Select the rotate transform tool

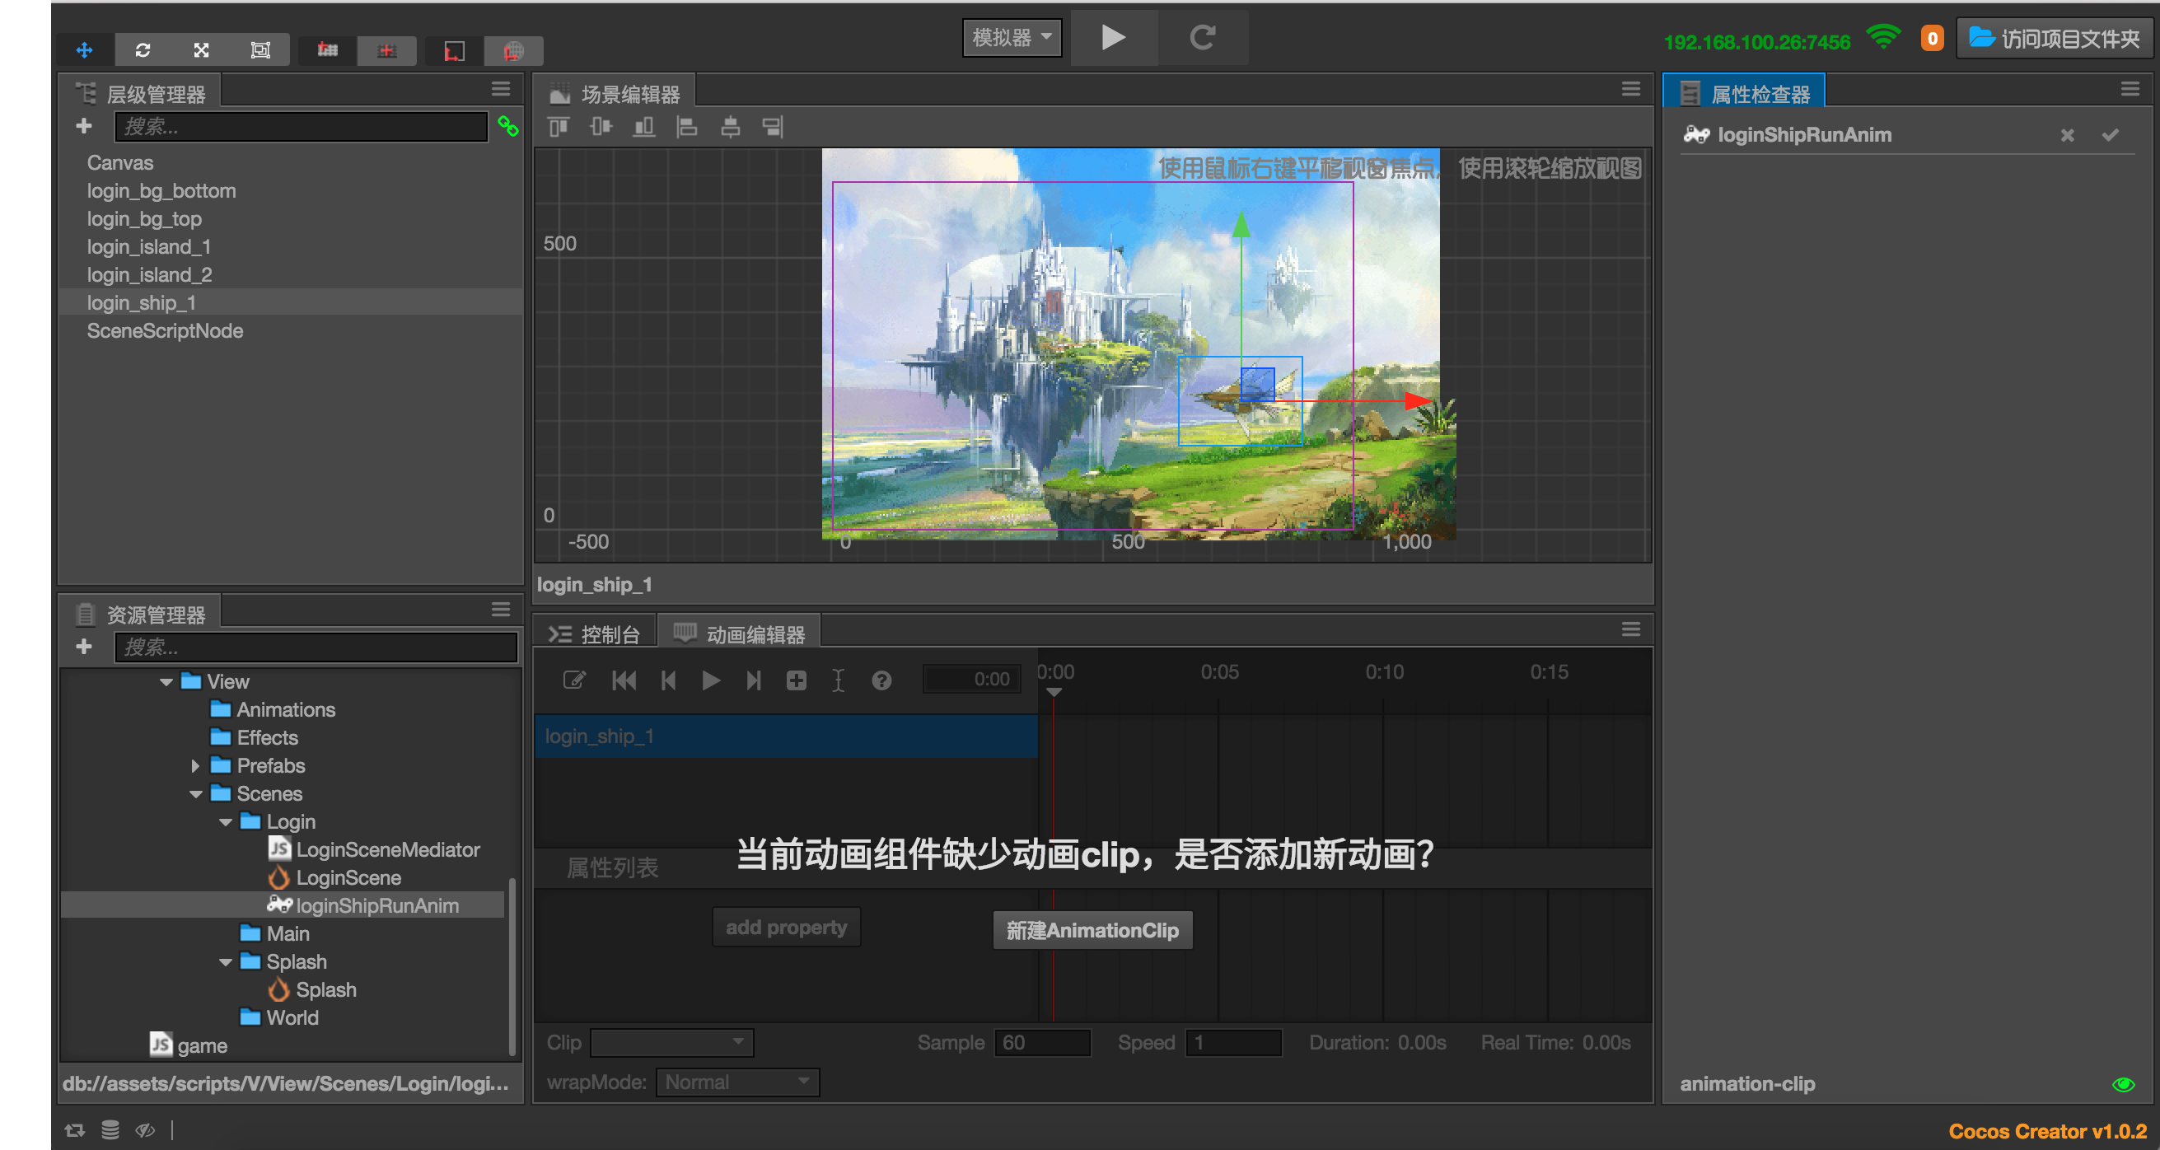point(143,50)
